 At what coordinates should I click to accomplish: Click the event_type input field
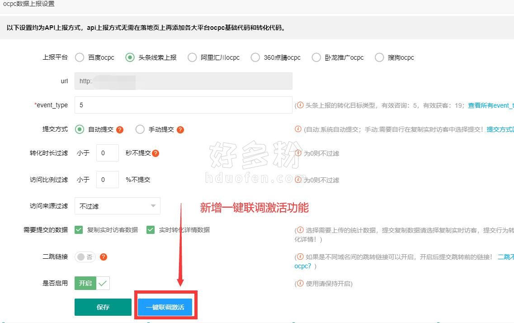(x=183, y=105)
